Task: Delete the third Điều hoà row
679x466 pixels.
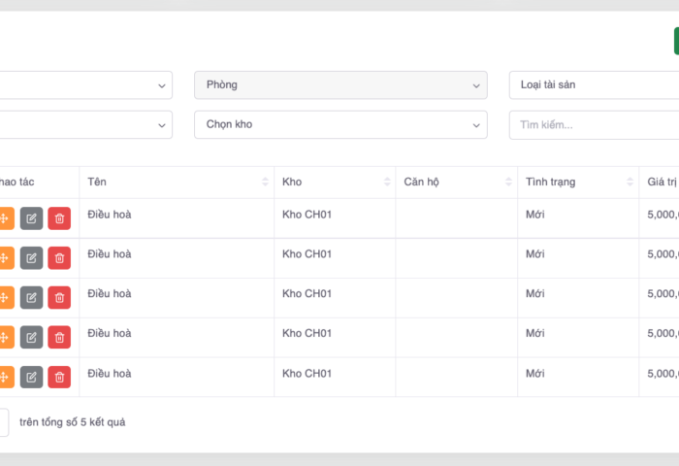Action: (59, 297)
